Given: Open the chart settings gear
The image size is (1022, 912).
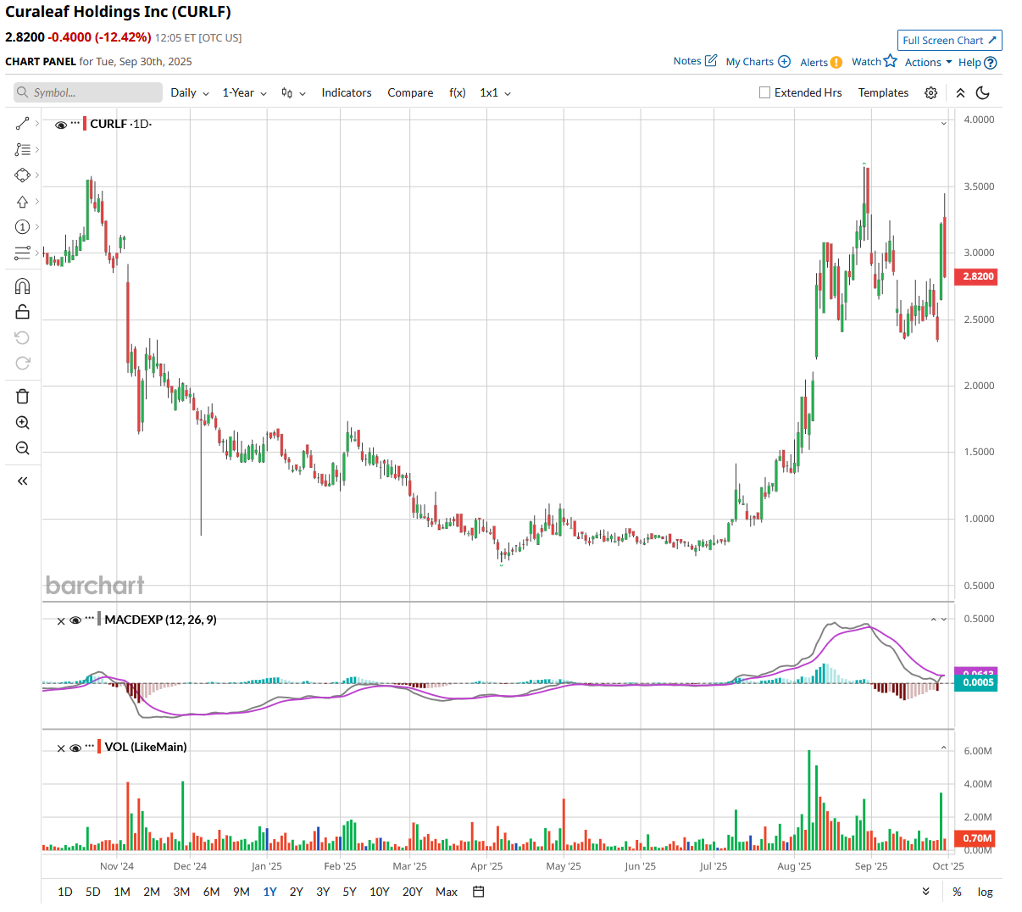Looking at the screenshot, I should 930,93.
